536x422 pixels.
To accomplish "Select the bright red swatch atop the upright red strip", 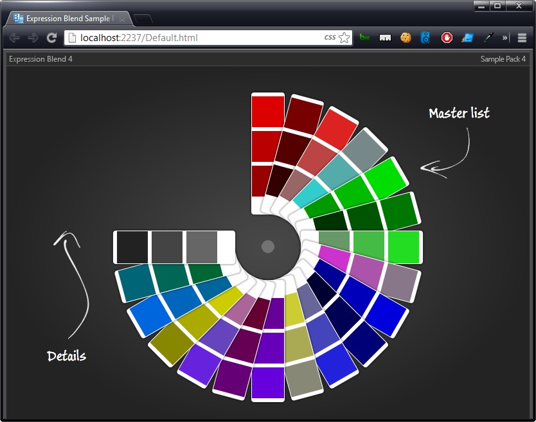I will coord(268,112).
